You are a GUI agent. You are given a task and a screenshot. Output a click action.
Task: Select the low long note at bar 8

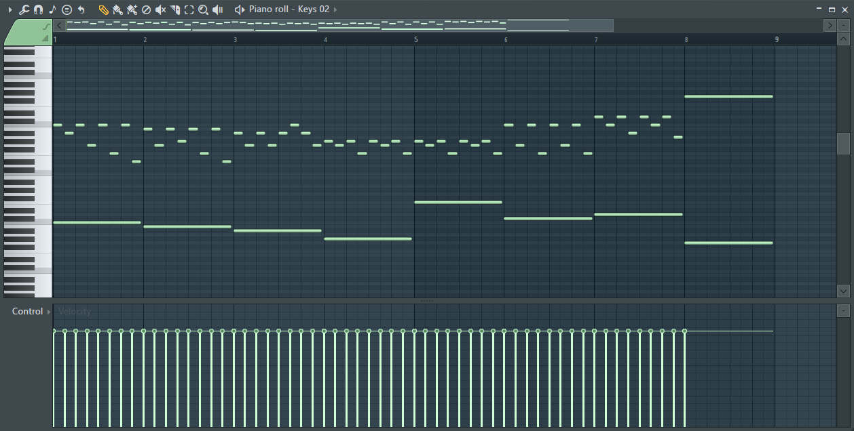(x=729, y=243)
